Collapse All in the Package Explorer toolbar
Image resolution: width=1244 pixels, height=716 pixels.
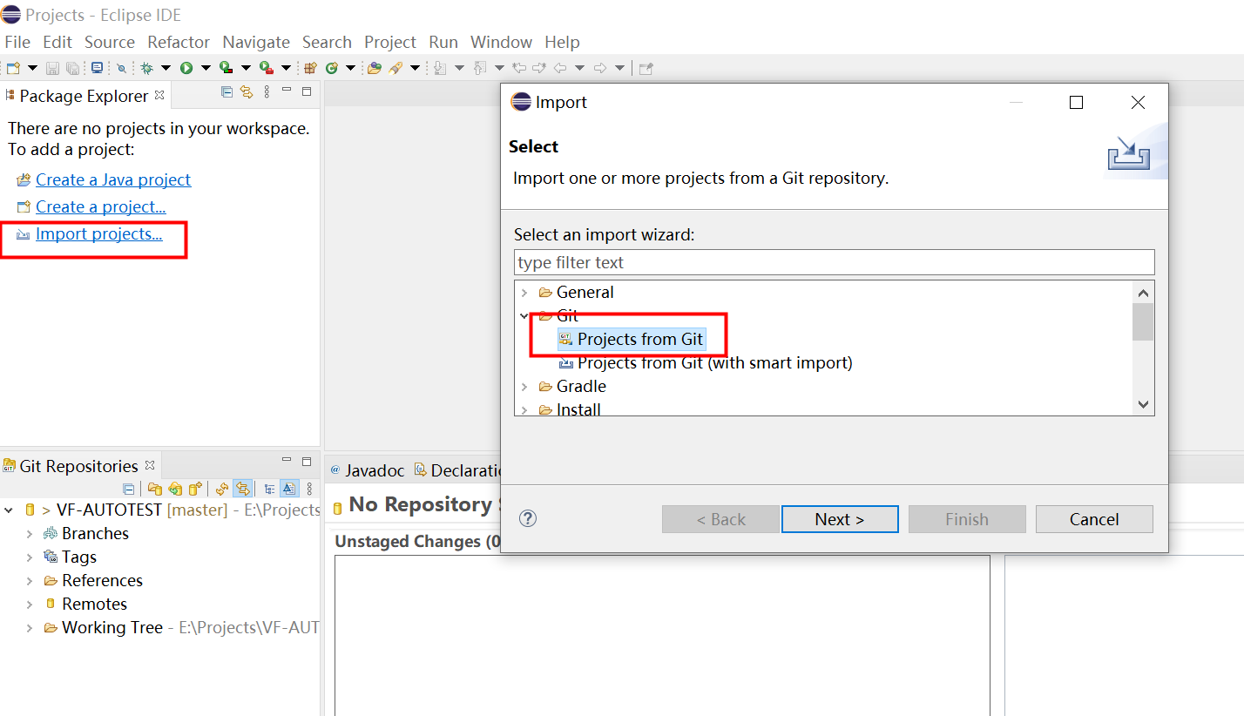tap(227, 92)
